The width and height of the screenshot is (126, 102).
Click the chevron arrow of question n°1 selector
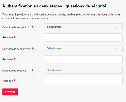[x=115, y=27]
